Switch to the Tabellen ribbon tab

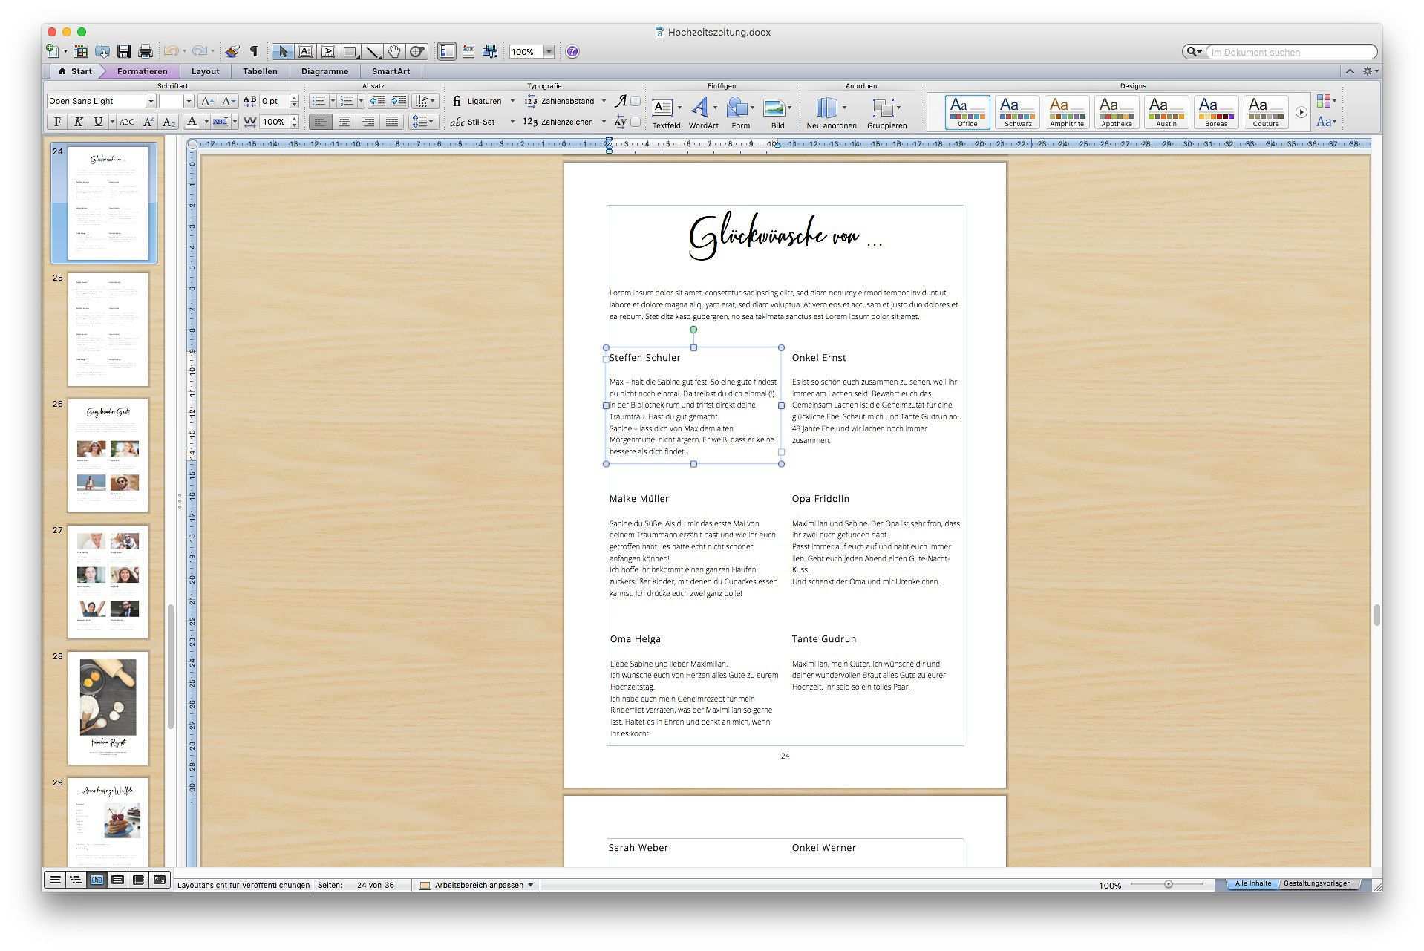260,71
